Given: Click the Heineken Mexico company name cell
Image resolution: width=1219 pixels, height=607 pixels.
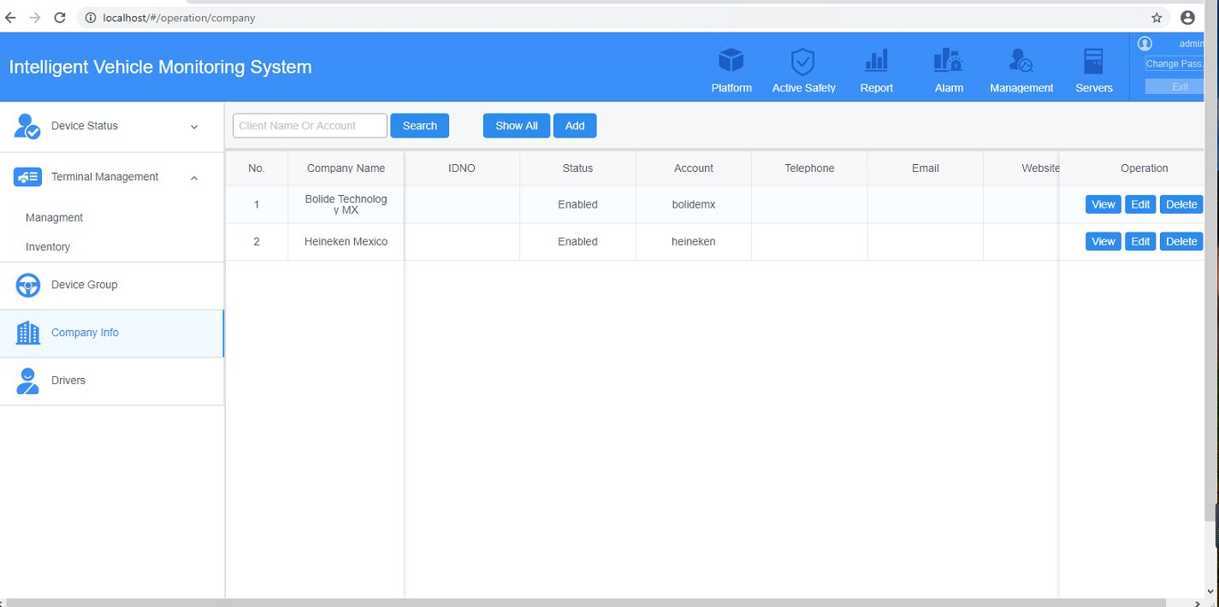Looking at the screenshot, I should (x=346, y=242).
